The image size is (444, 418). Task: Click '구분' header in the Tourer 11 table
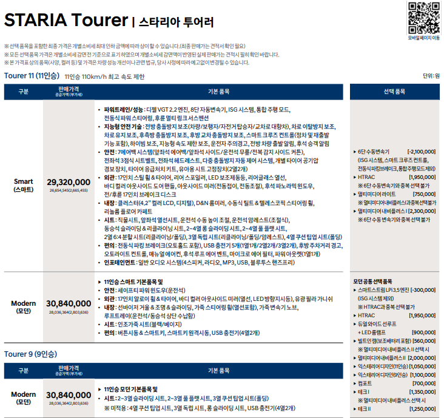pos(24,92)
